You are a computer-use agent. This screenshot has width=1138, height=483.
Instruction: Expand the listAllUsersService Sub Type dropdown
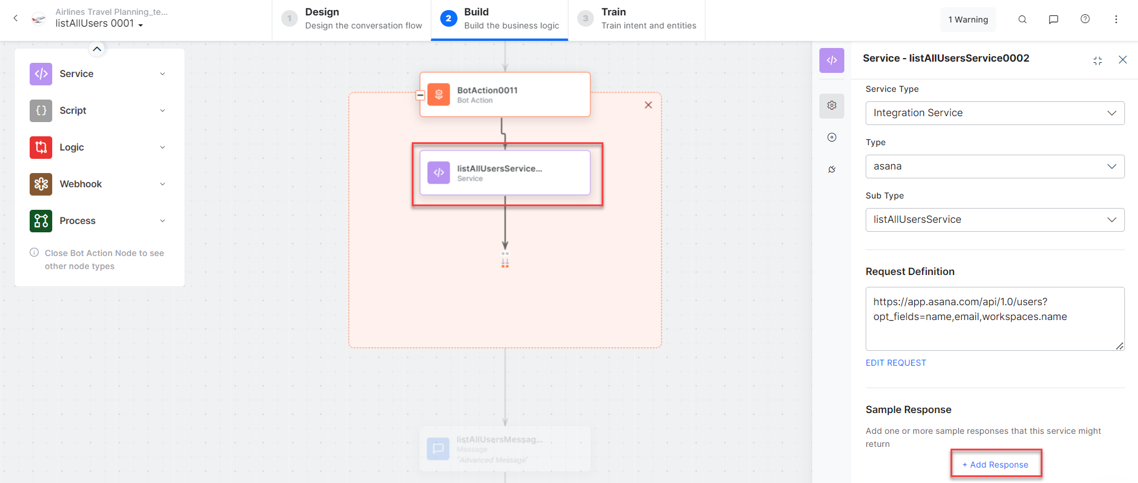click(x=994, y=220)
